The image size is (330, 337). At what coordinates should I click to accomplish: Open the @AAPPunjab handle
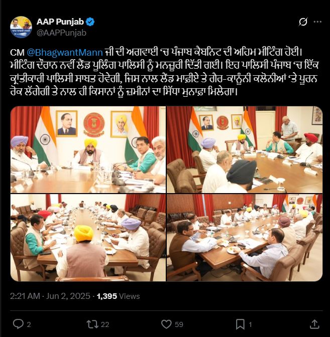tap(62, 33)
